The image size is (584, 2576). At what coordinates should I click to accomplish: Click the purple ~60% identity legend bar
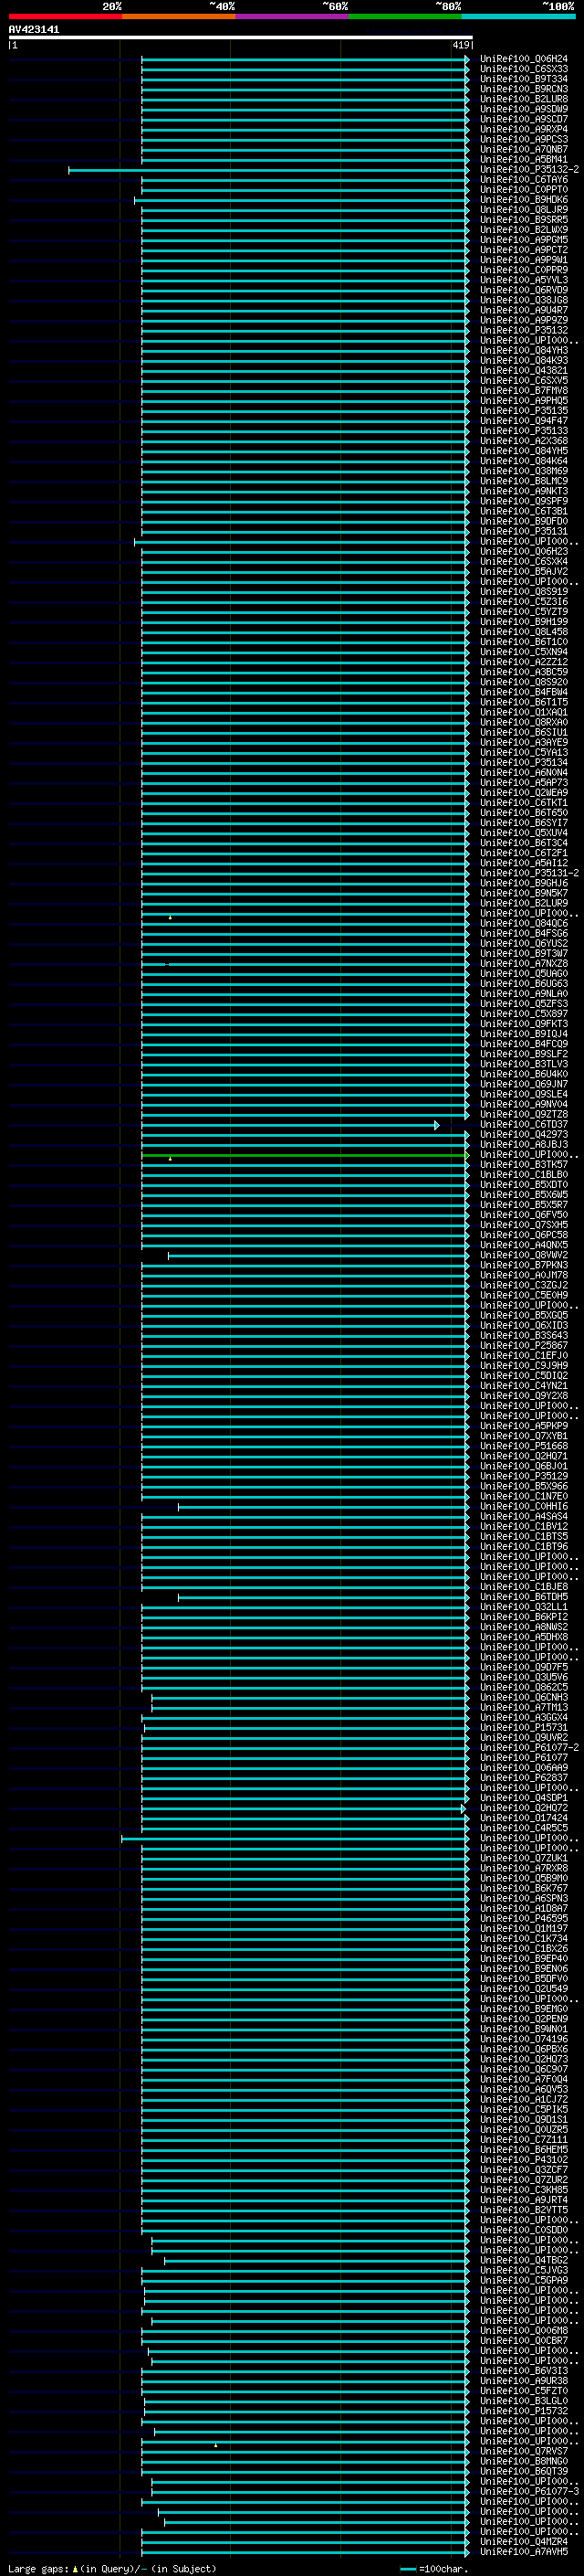(293, 16)
